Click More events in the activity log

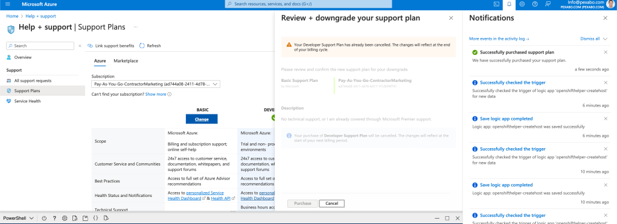499,39
